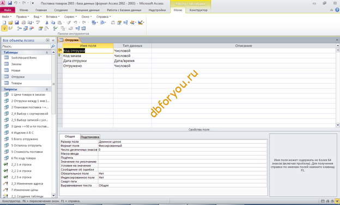The image size is (340, 205).
Task: Click the Delete rows icon with red X
Action: pyautogui.click(x=32, y=28)
